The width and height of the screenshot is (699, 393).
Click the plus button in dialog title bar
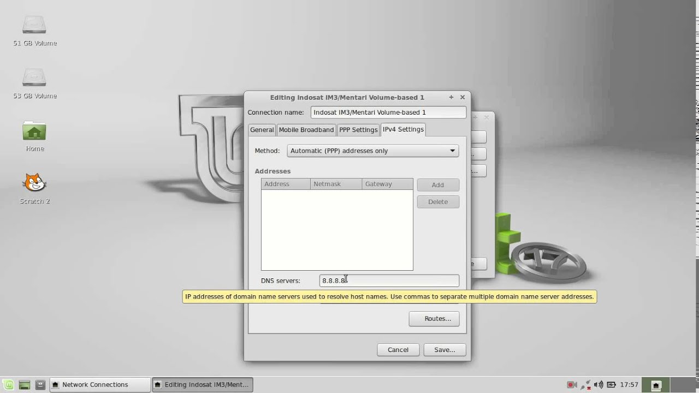451,97
